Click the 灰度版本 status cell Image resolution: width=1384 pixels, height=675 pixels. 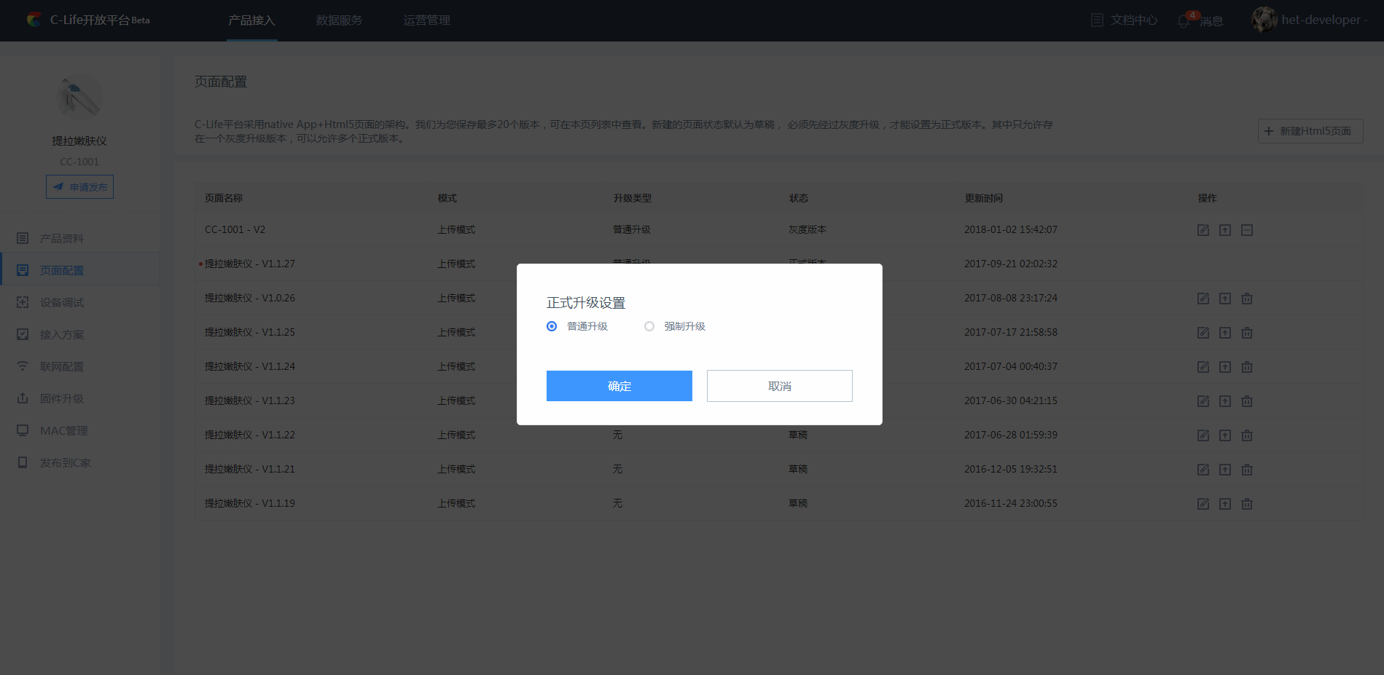(808, 229)
